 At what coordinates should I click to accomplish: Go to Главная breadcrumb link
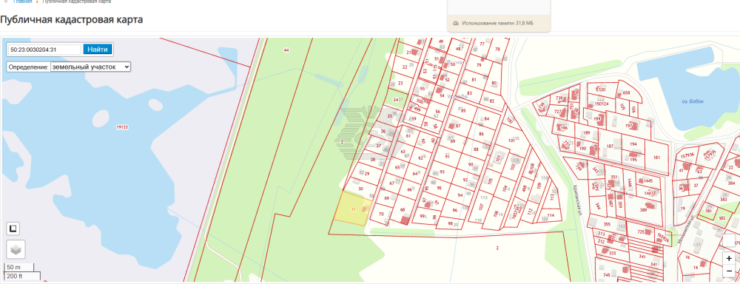point(23,2)
